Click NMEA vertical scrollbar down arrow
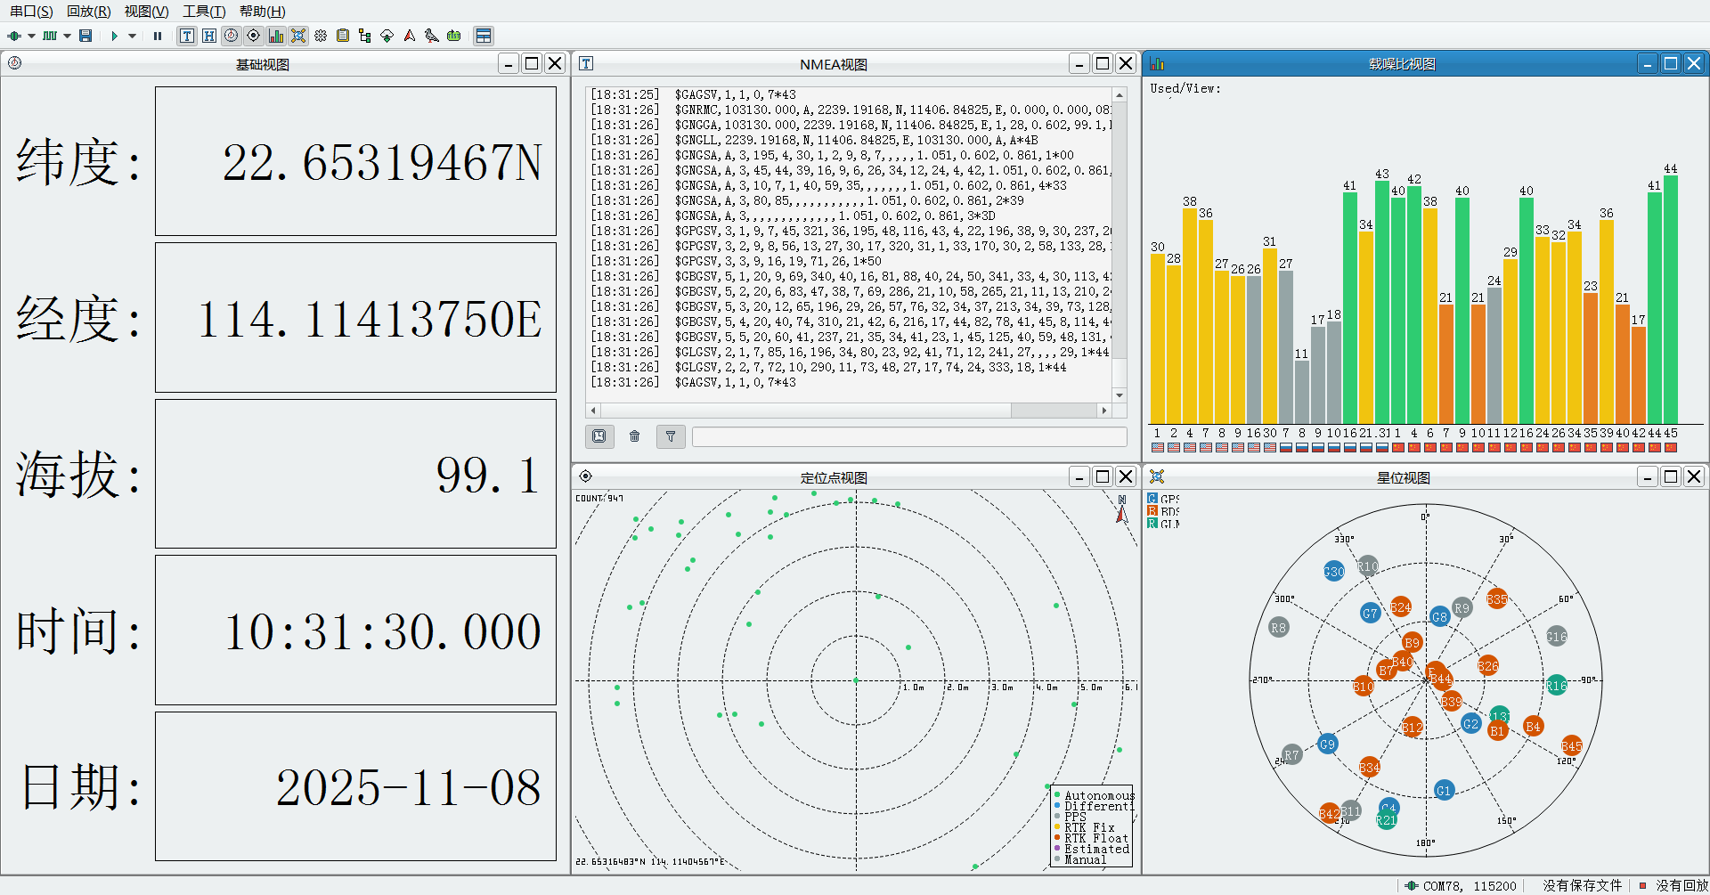Screen dimensions: 1710x895 click(x=1120, y=395)
